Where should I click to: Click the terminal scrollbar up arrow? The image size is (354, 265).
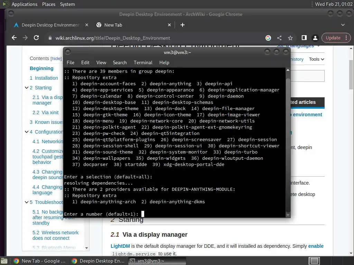(288, 70)
